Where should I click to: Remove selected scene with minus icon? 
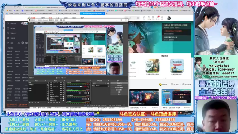pos(32,102)
